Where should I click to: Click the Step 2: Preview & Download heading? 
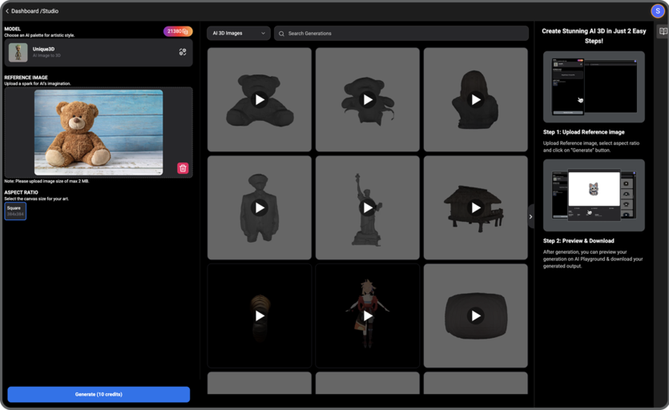pyautogui.click(x=578, y=240)
